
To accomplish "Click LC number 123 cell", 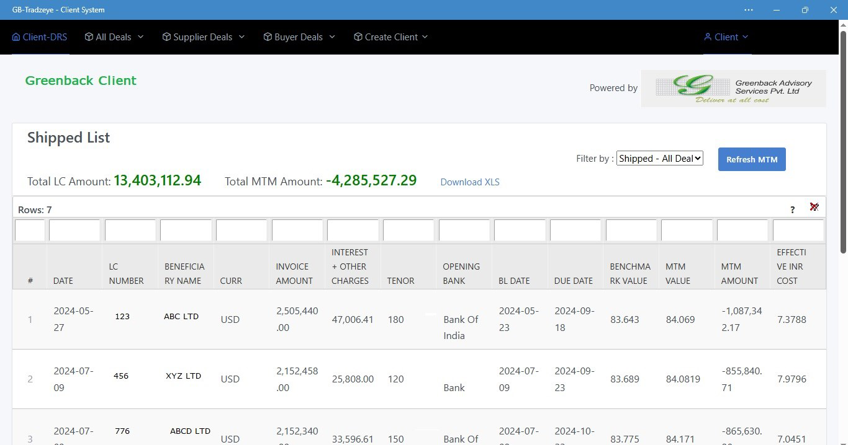I will [122, 317].
